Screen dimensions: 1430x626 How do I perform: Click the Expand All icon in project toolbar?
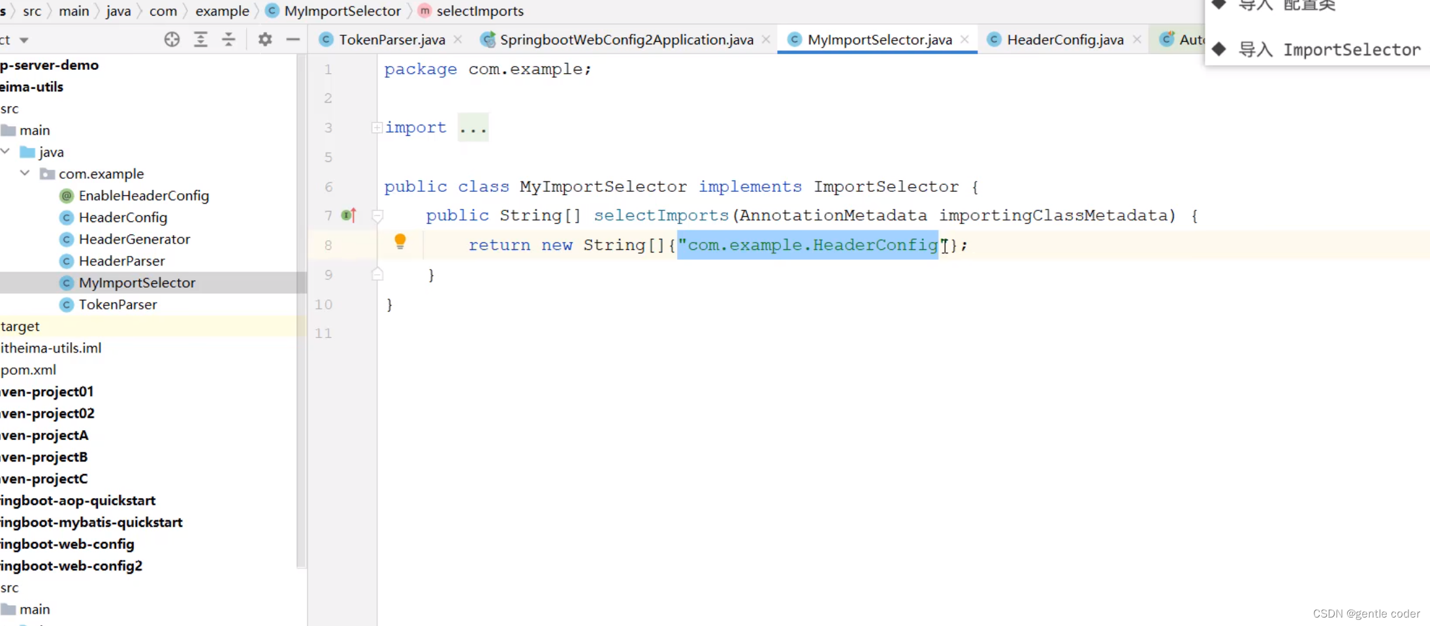(200, 40)
